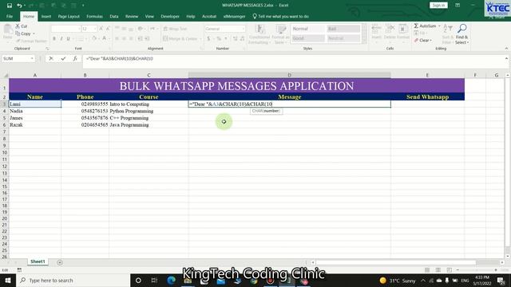Apply the Normal cell style

307,29
